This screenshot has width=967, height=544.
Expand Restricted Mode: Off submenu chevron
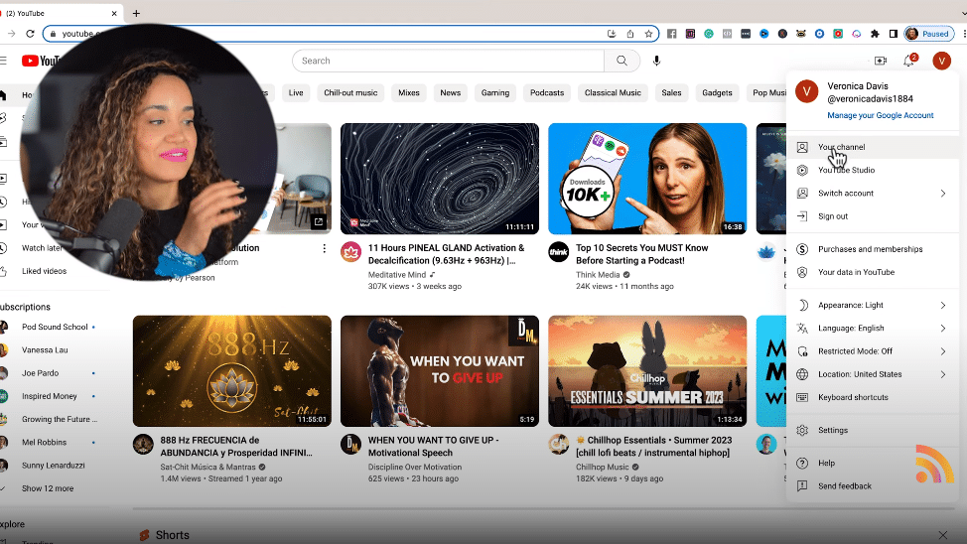pyautogui.click(x=943, y=351)
